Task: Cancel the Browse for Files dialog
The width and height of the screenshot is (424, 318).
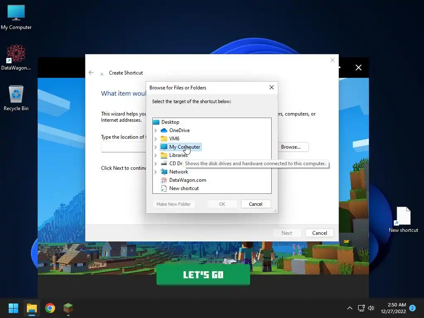Action: [255, 204]
